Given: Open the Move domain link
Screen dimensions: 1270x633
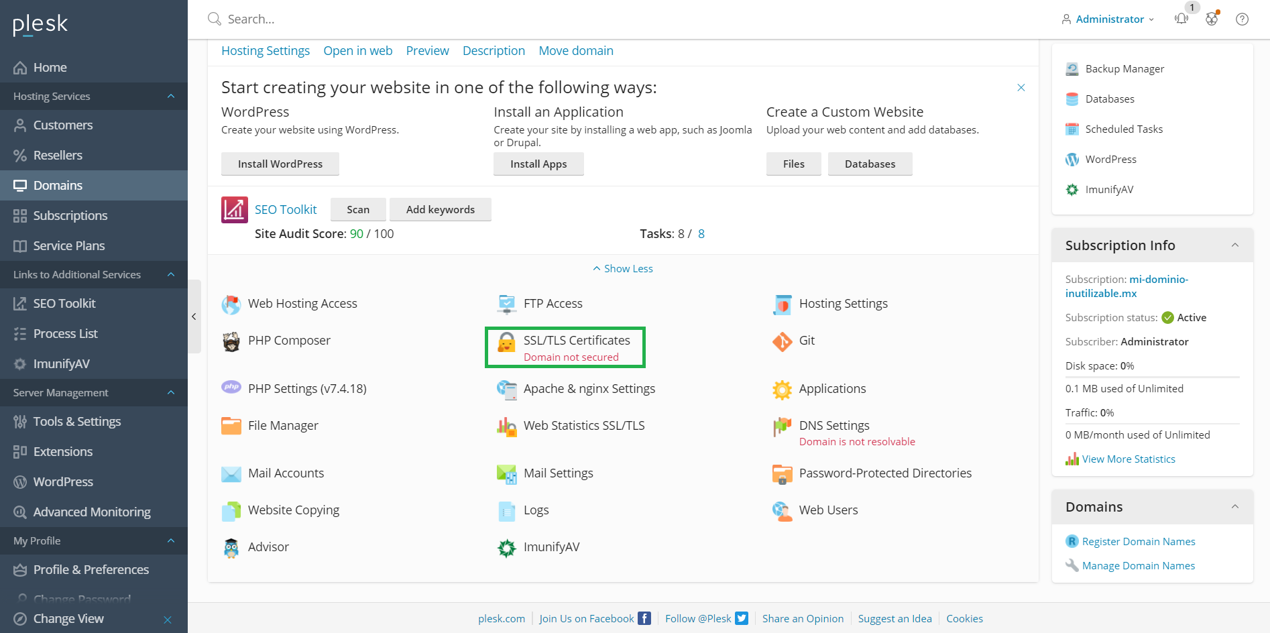Looking at the screenshot, I should tap(576, 51).
